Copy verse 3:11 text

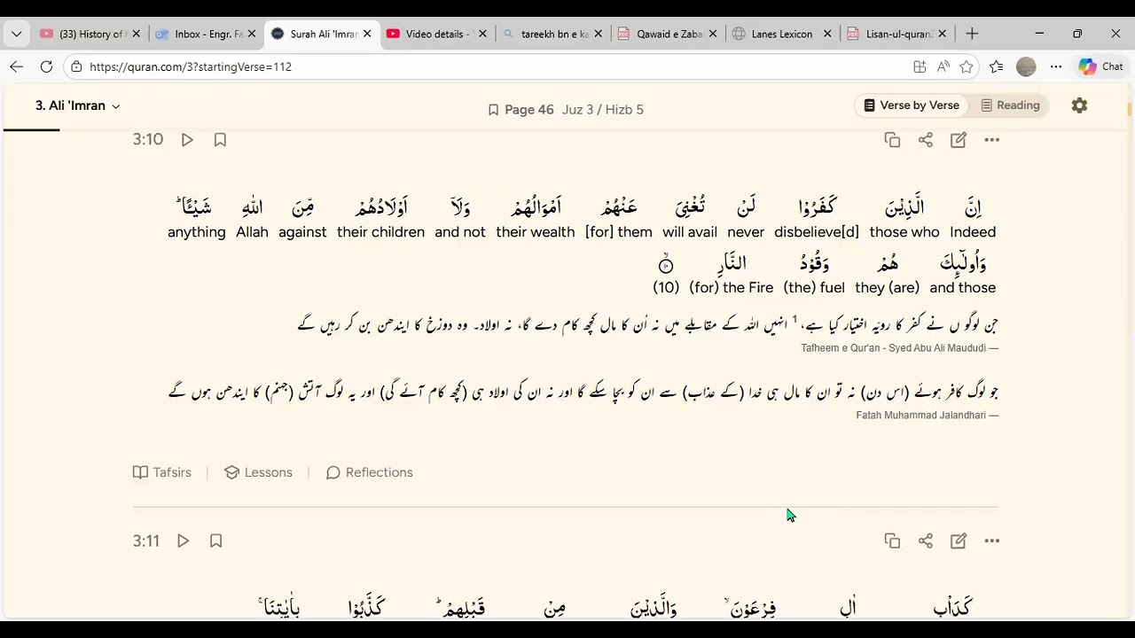tap(892, 541)
